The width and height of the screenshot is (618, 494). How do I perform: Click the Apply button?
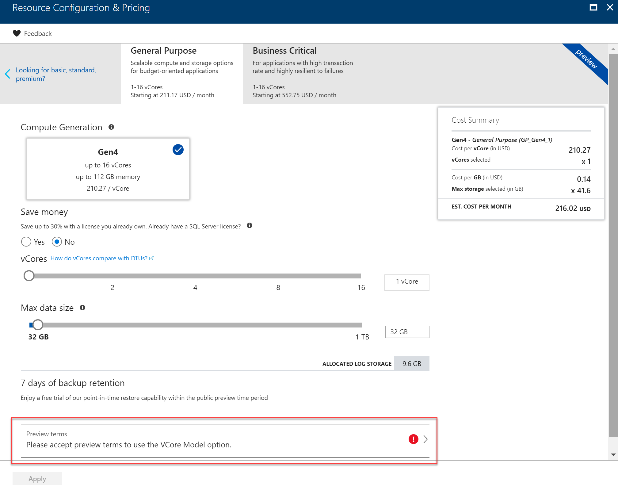(37, 479)
